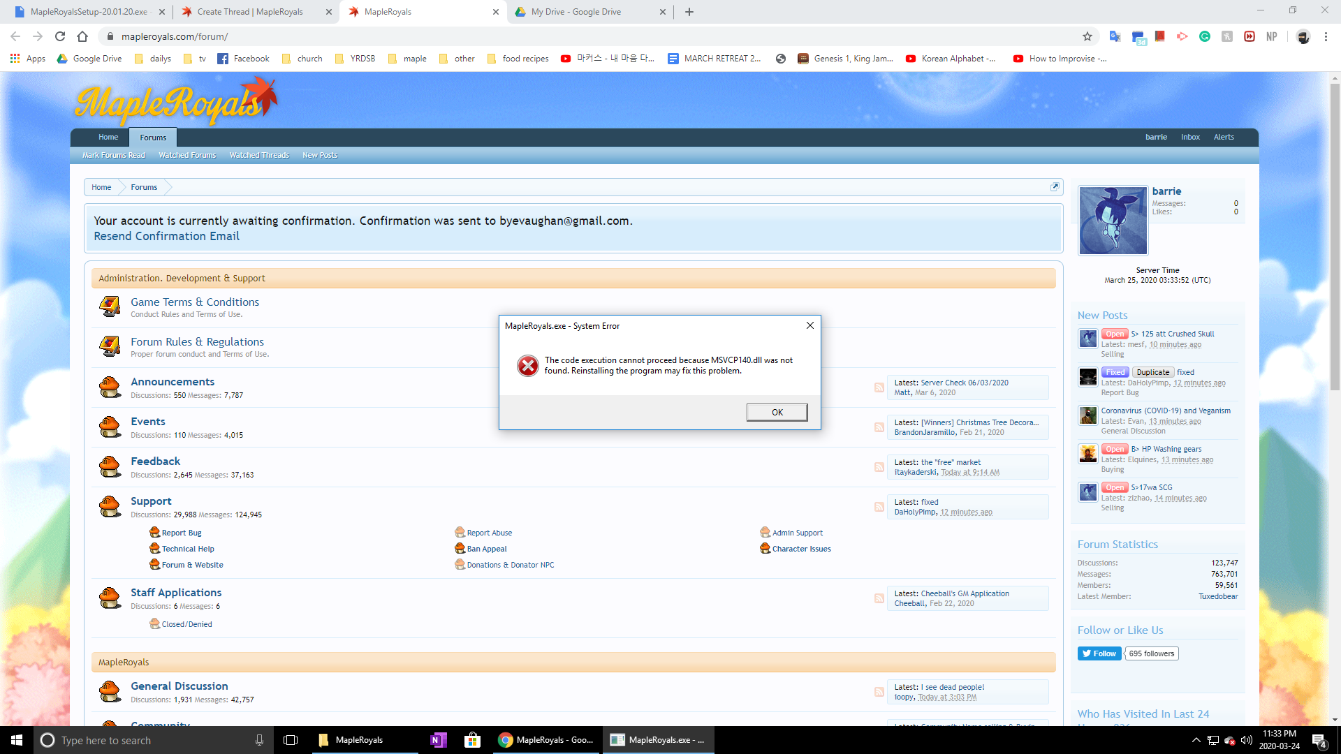This screenshot has height=754, width=1341.
Task: Open the Google Translate extension icon
Action: [x=1115, y=36]
